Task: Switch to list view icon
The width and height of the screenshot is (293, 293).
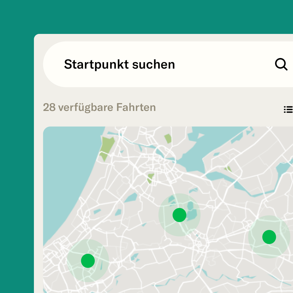Action: (x=288, y=109)
